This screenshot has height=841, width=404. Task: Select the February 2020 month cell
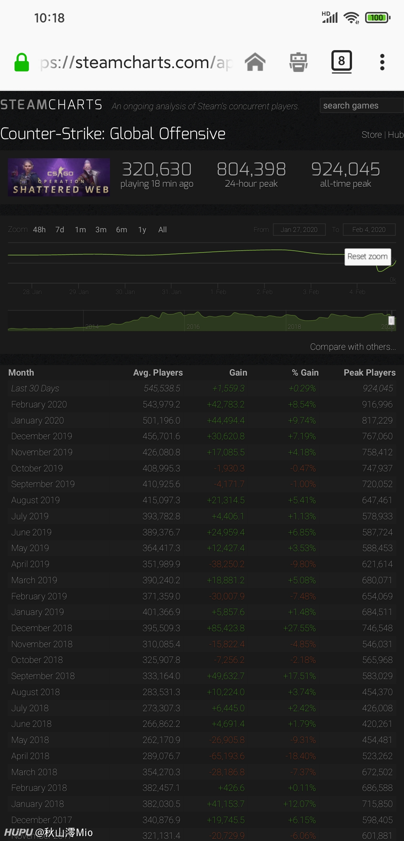tap(39, 404)
